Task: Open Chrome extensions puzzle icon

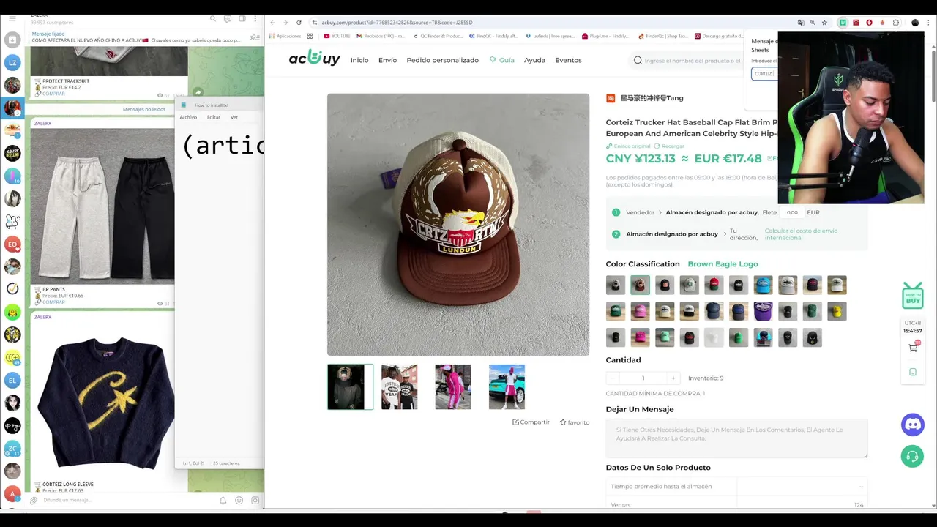Action: (x=896, y=23)
